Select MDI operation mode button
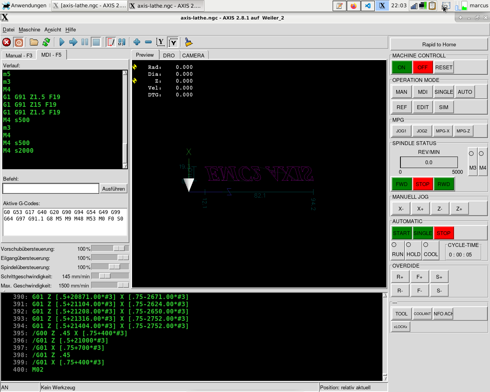Image resolution: width=490 pixels, height=392 pixels. coord(423,92)
